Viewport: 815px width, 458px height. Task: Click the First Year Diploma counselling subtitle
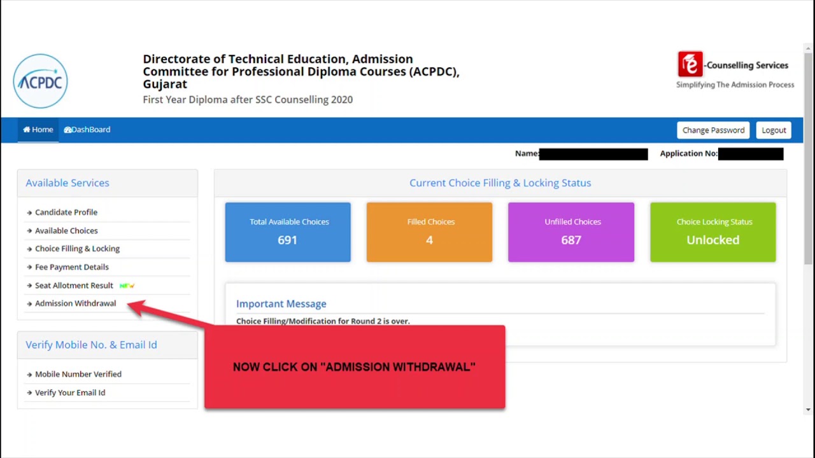click(x=248, y=100)
